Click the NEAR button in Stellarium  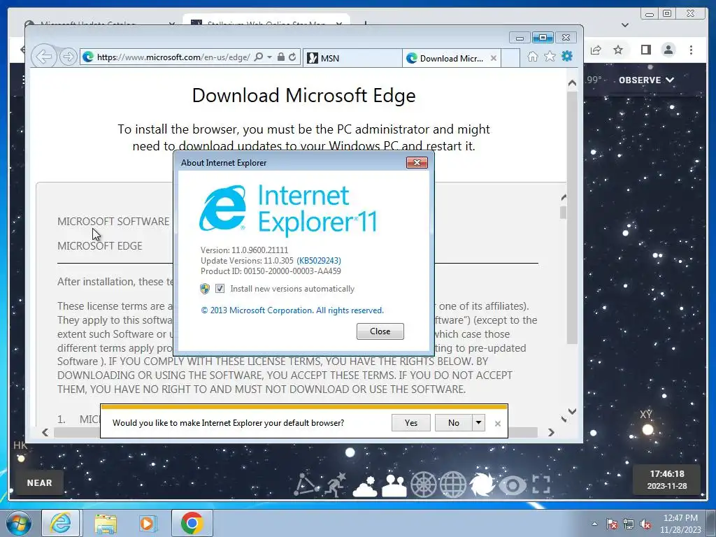coord(39,482)
